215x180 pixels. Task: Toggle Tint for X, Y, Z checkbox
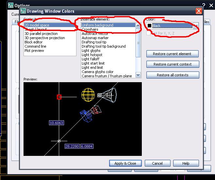coord(148,33)
